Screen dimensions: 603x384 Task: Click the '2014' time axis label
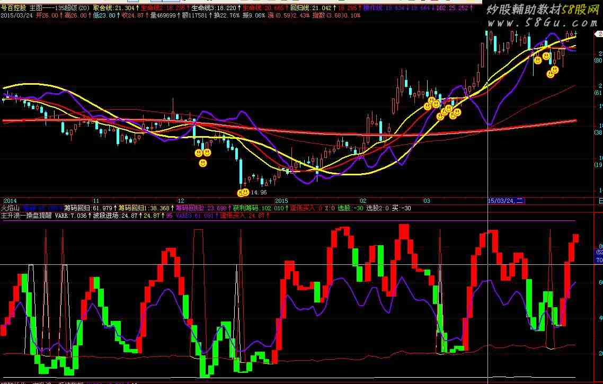(x=11, y=201)
